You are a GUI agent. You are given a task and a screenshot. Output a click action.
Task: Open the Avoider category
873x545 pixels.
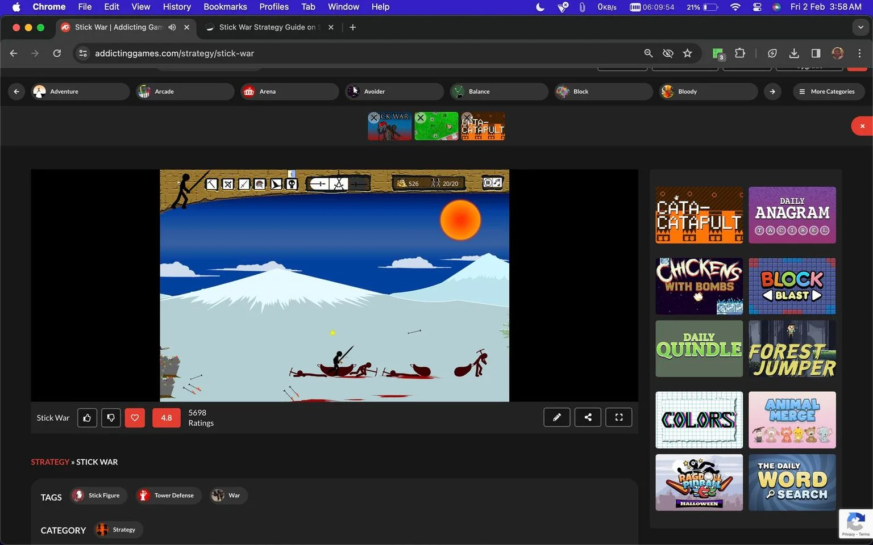[x=394, y=91]
